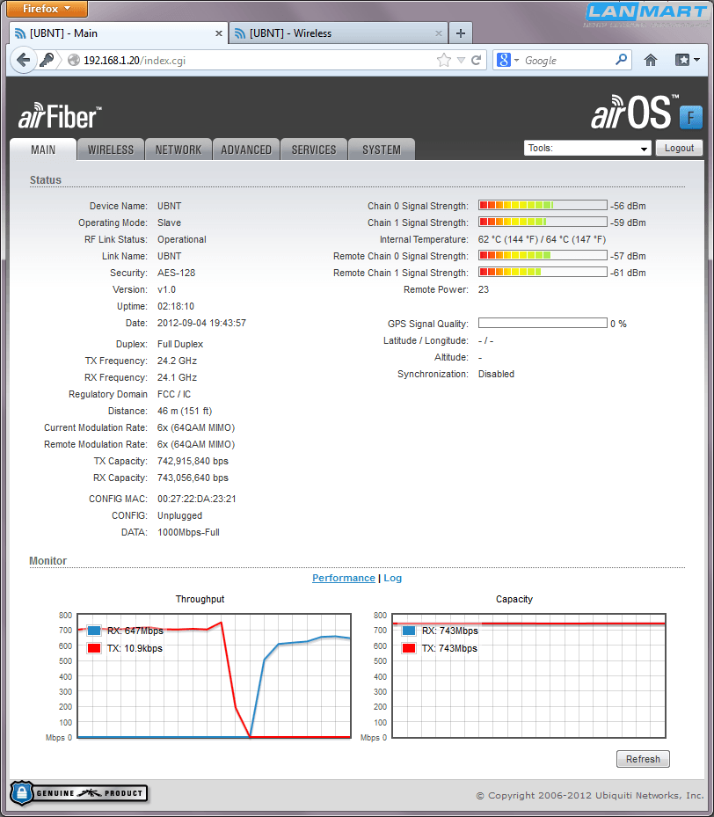The image size is (714, 817).
Task: Open the Log monitor link
Action: pyautogui.click(x=393, y=578)
